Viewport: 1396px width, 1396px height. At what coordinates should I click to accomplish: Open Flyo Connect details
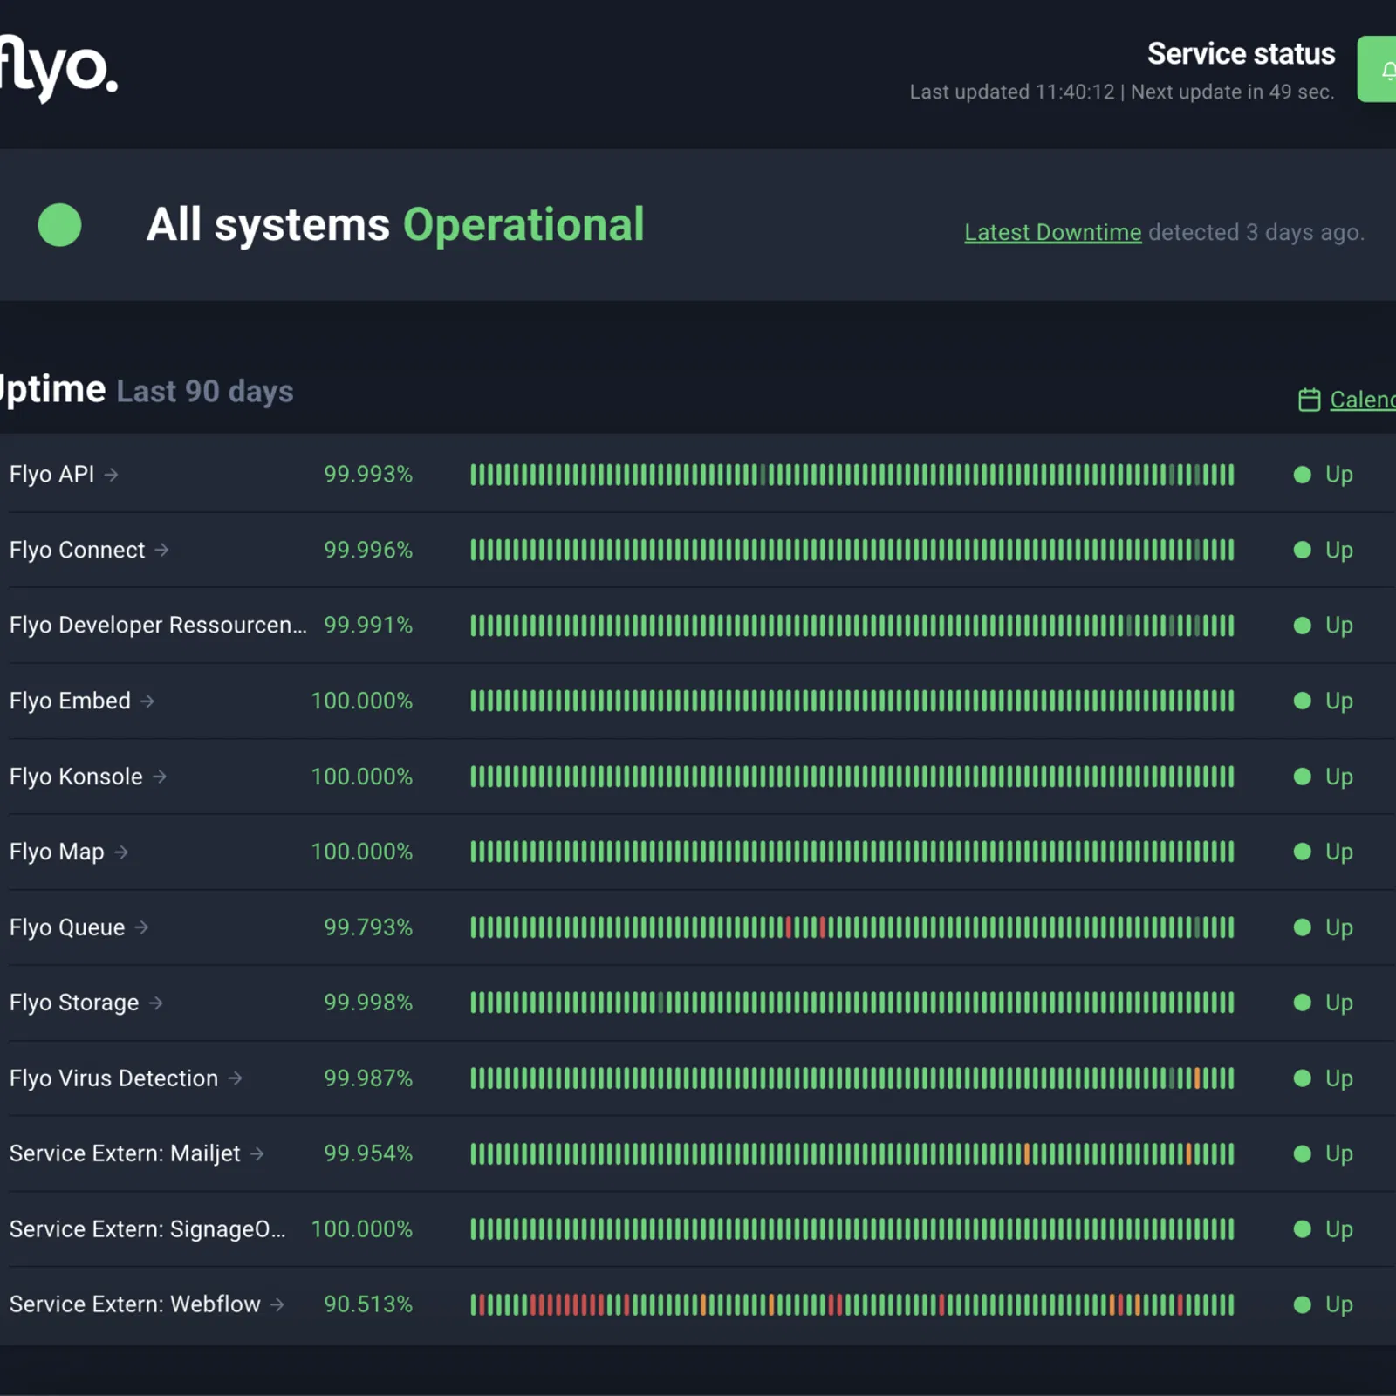pos(77,550)
